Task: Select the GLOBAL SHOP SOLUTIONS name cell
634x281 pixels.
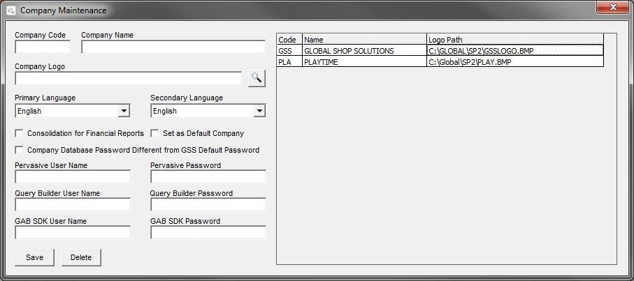Action: [364, 50]
